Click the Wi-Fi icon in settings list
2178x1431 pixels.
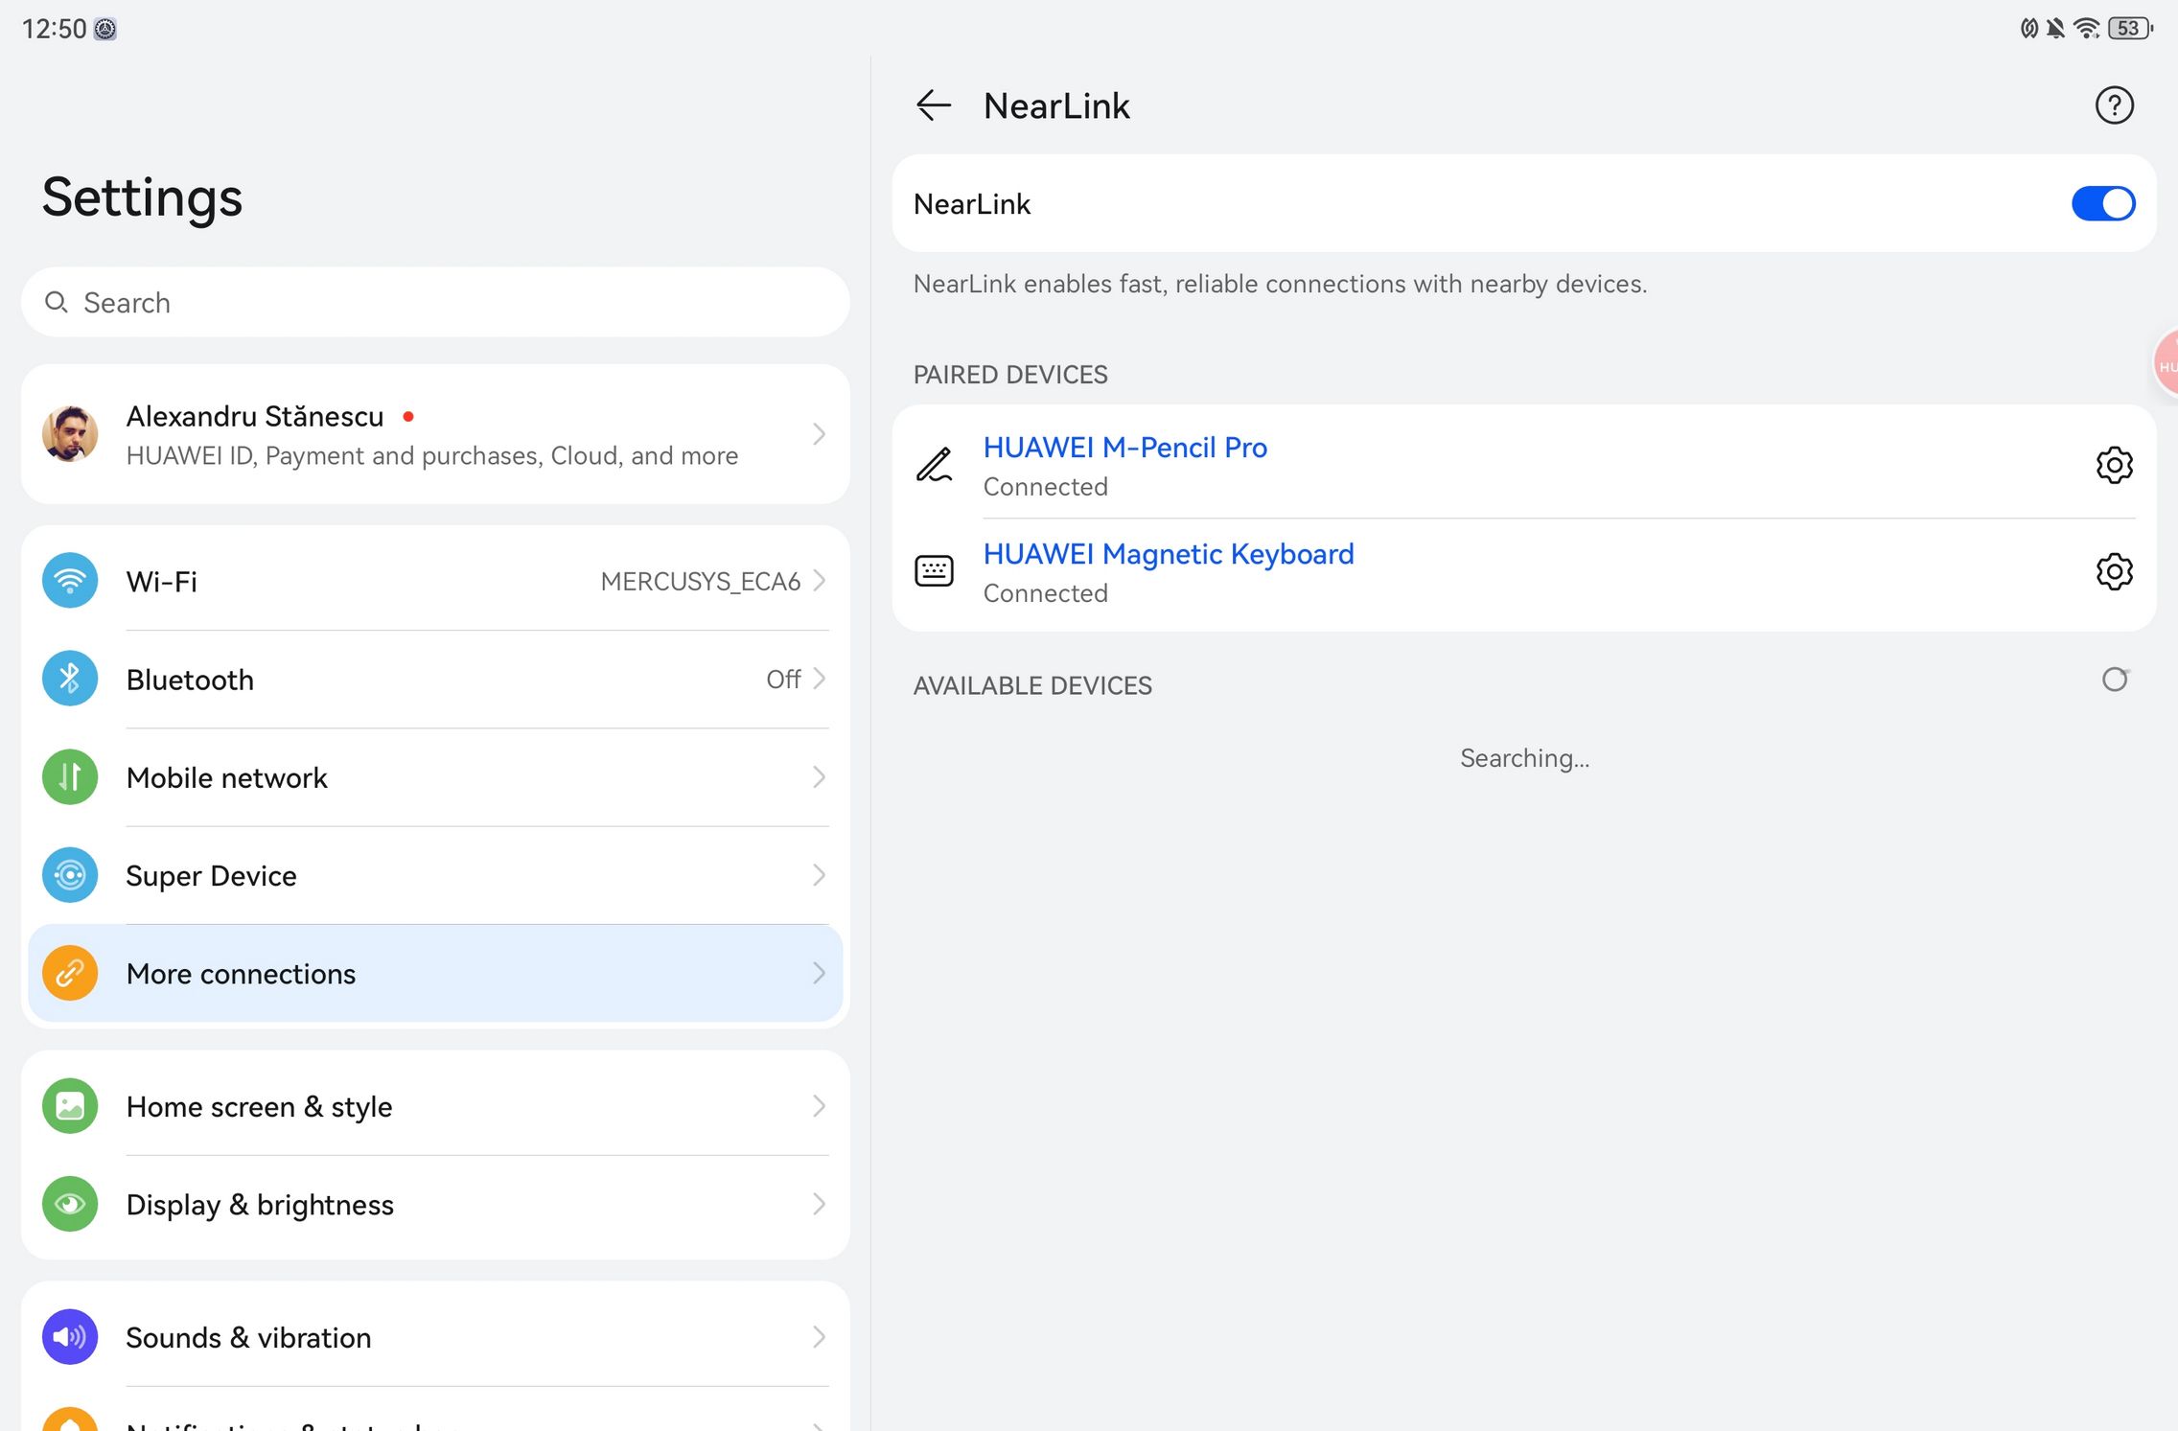point(70,581)
